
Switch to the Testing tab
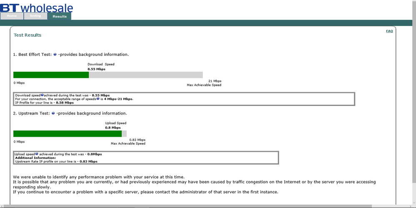click(35, 16)
